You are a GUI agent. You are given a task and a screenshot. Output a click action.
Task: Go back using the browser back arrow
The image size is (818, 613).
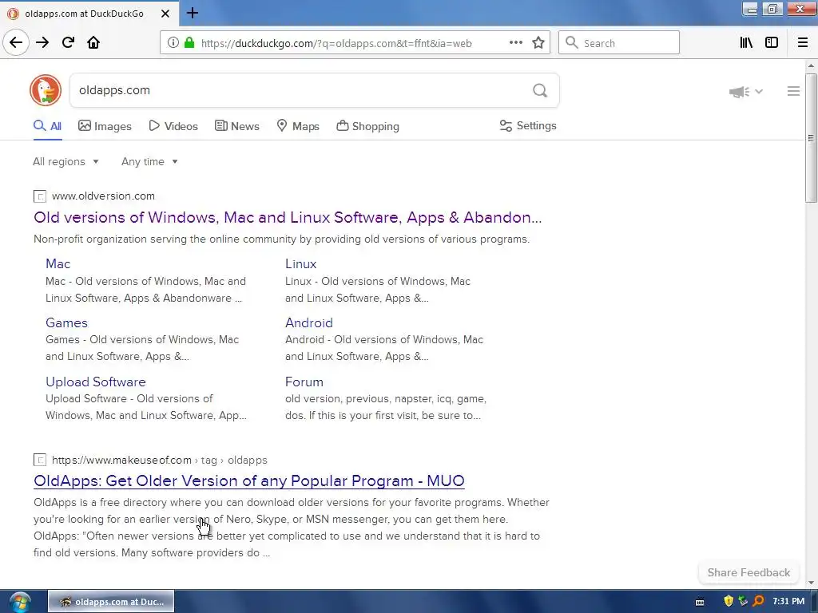click(x=16, y=42)
